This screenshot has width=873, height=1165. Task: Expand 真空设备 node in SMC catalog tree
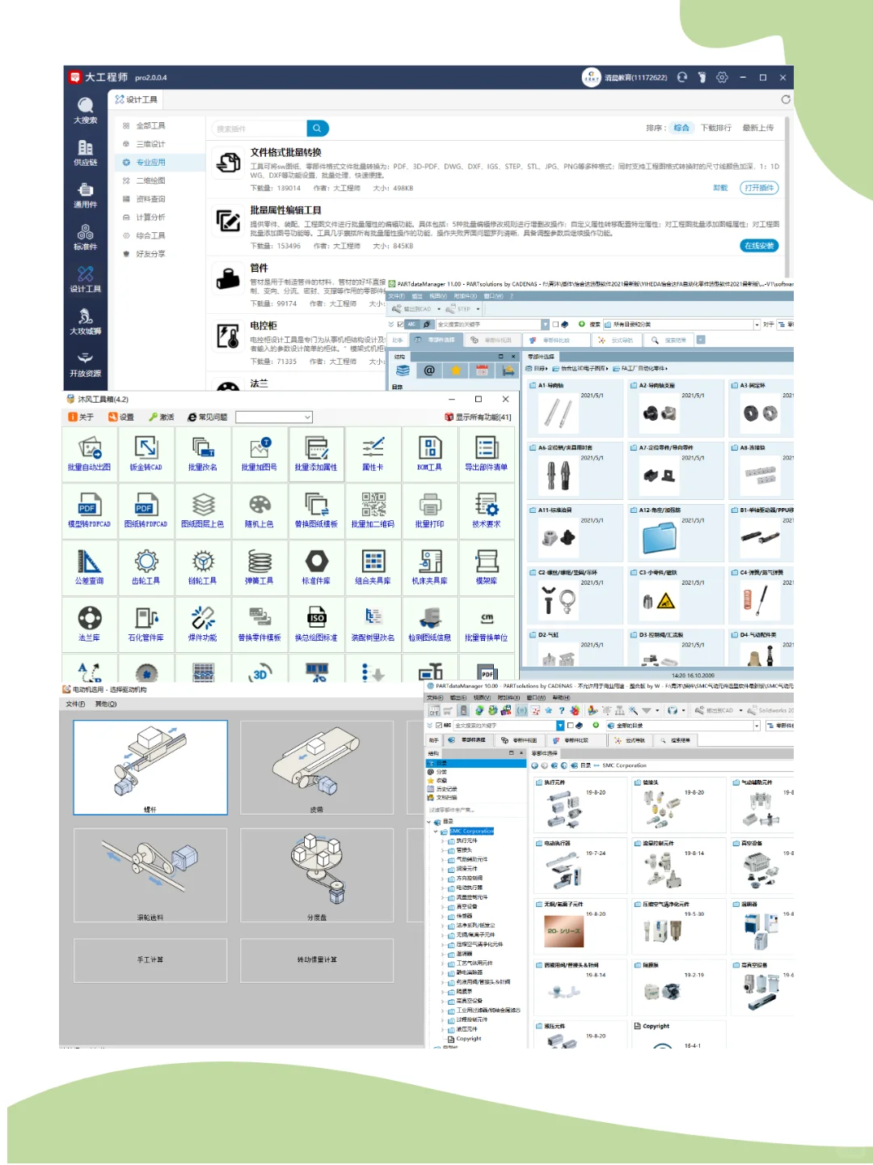[443, 907]
